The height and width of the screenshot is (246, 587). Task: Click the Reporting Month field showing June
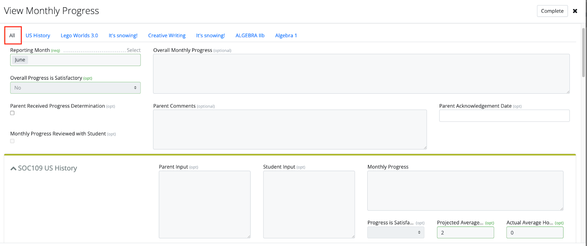point(75,60)
